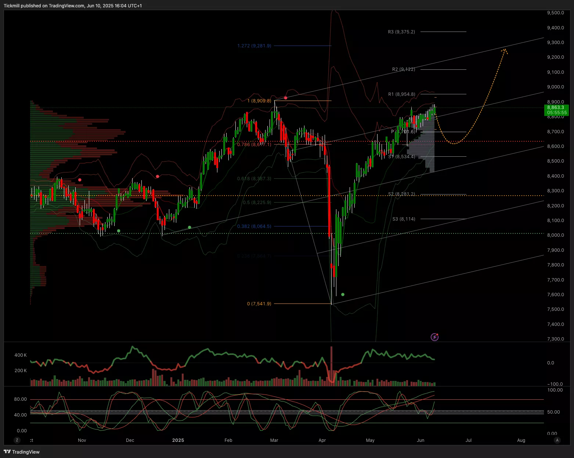Click the green 8,863.3 current price label

click(x=556, y=108)
